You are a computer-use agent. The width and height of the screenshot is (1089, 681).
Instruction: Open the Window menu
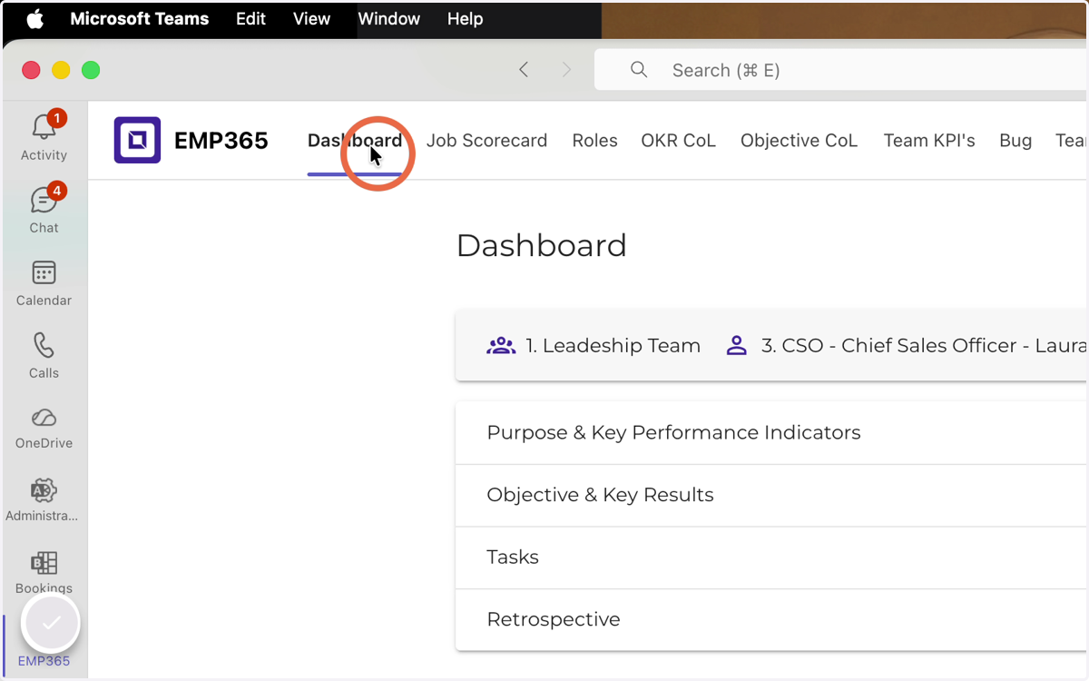tap(388, 19)
